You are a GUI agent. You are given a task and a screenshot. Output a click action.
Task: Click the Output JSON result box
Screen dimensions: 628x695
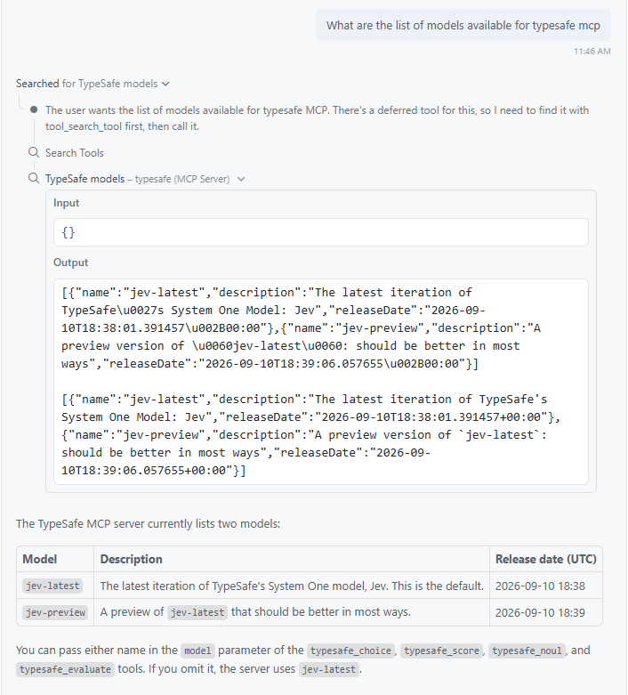[x=321, y=382]
